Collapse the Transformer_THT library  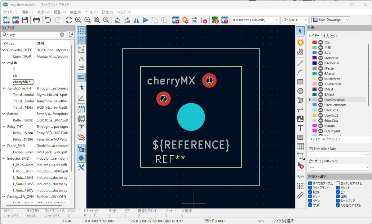click(4, 88)
